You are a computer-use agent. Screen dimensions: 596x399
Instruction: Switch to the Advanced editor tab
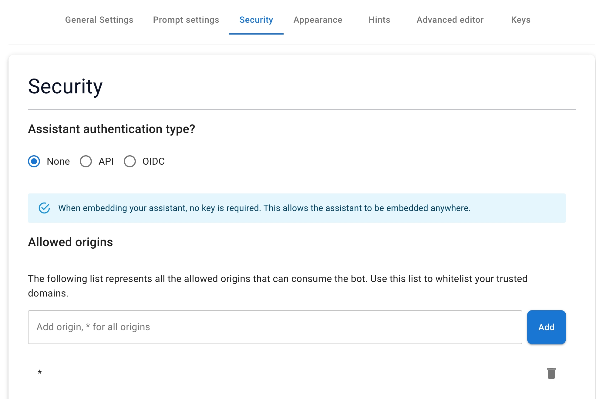click(x=450, y=20)
